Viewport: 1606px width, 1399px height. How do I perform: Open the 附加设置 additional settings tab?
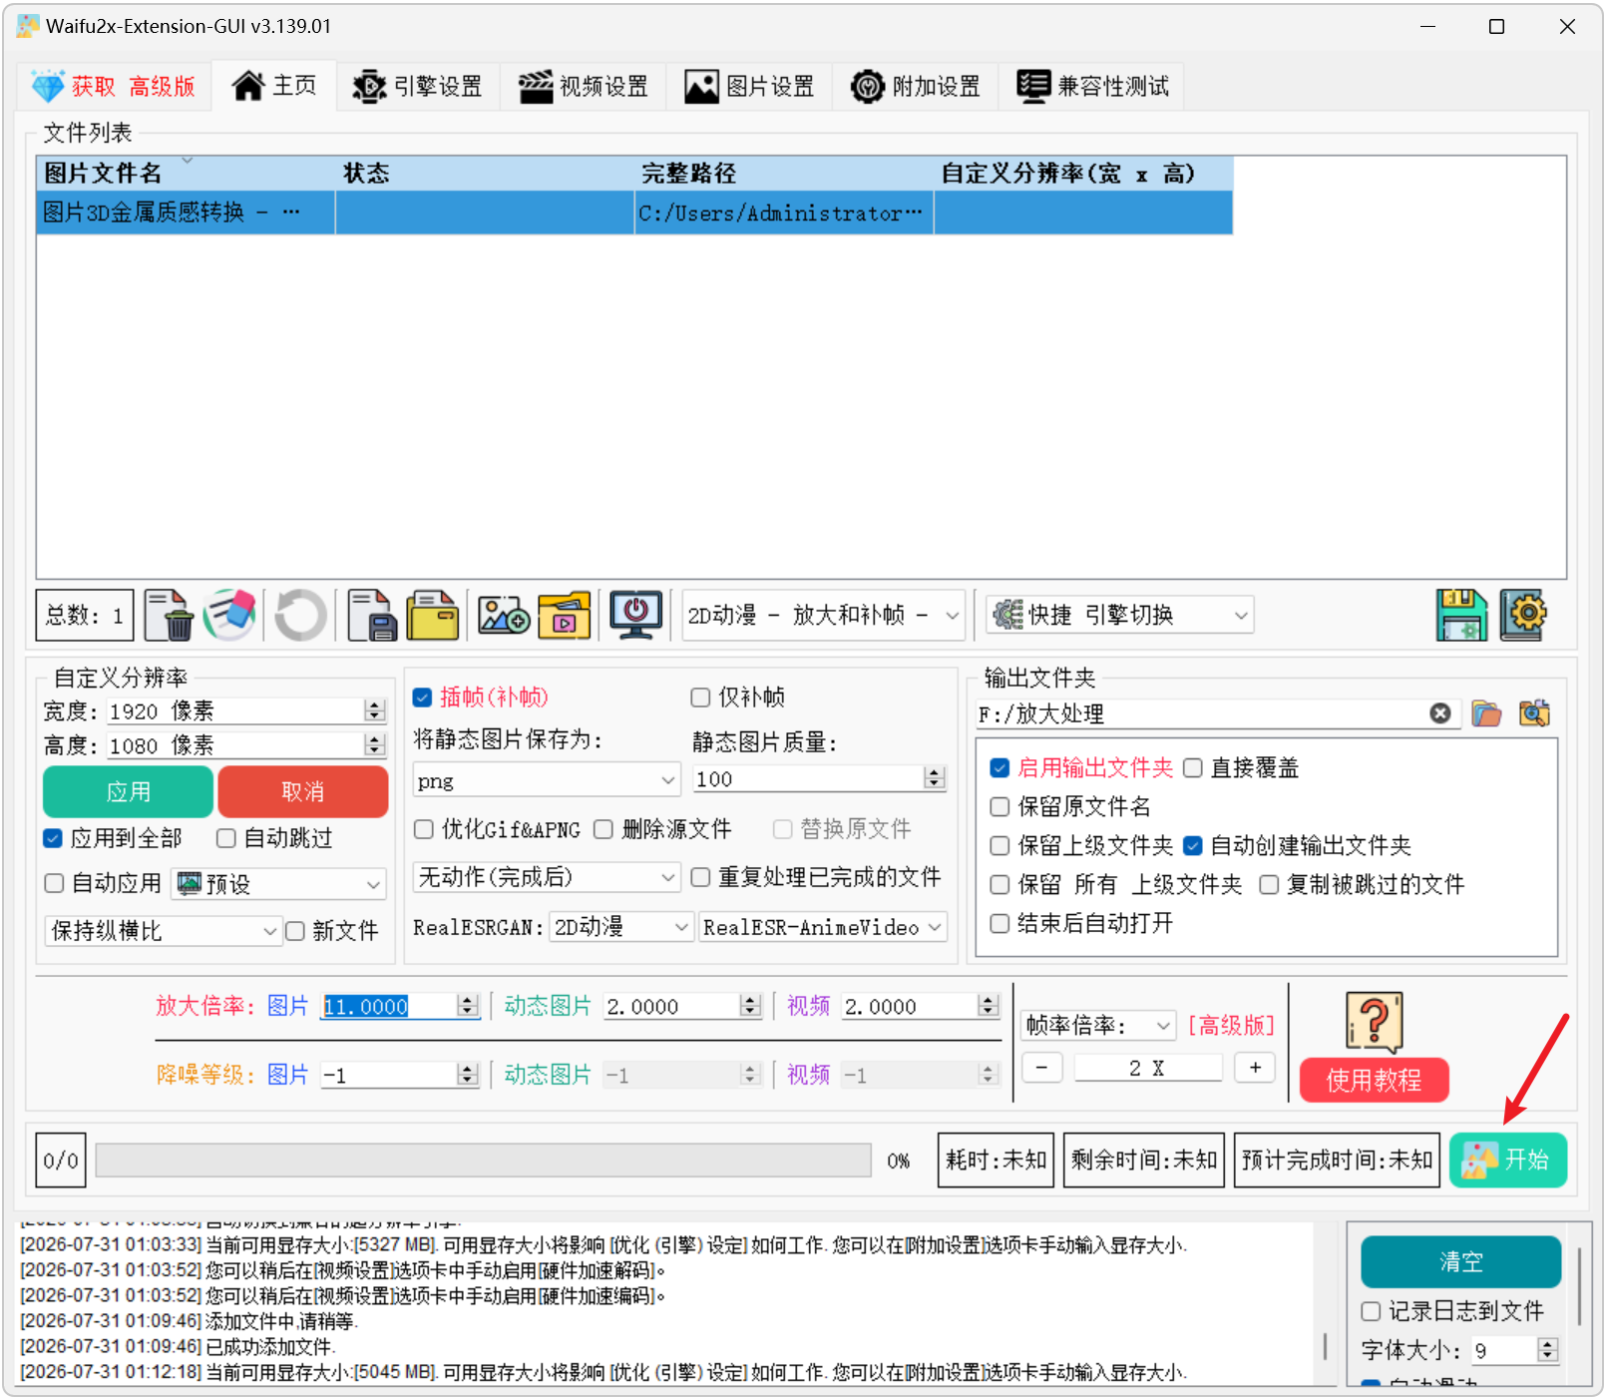[916, 87]
